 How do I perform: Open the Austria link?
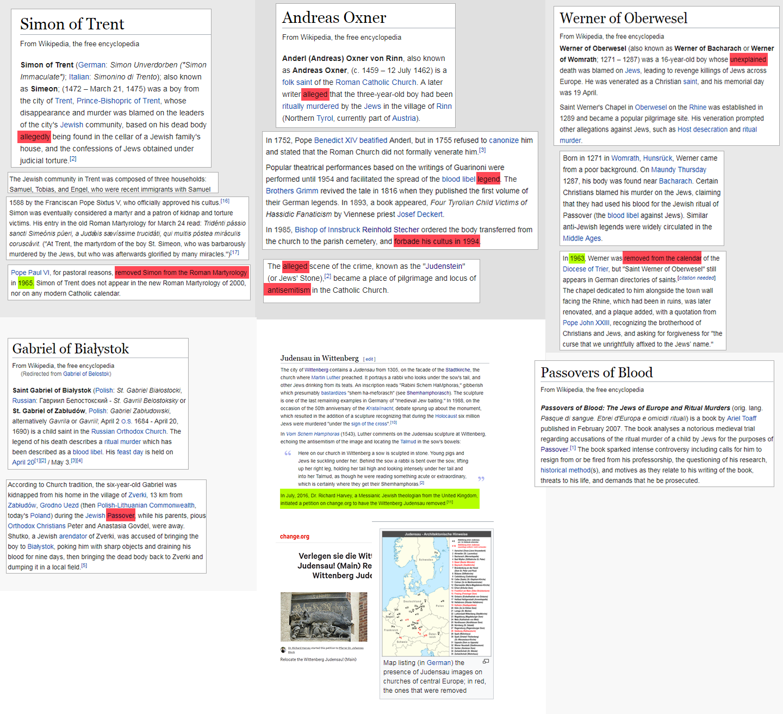(404, 118)
